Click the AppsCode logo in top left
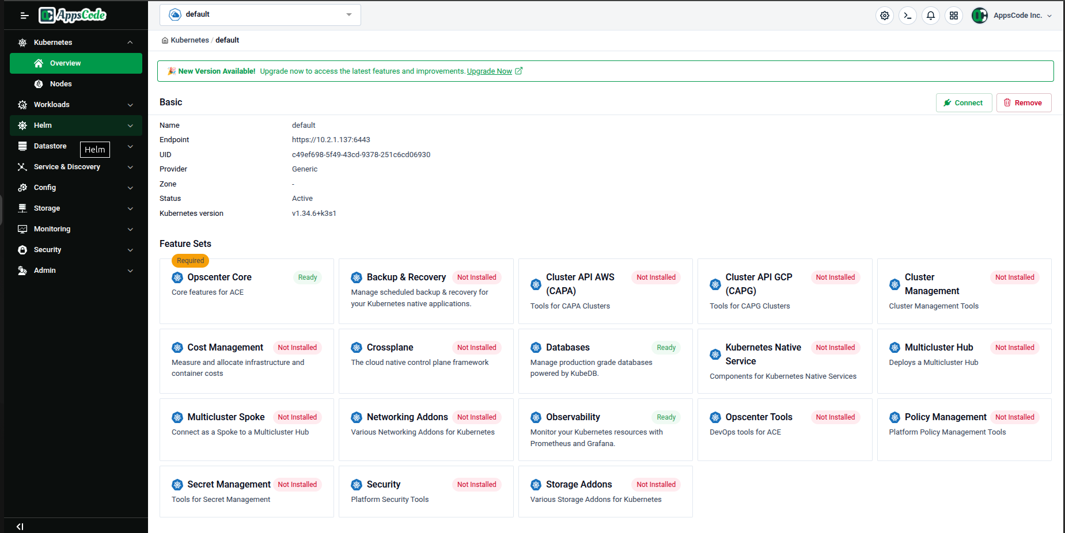 point(73,15)
